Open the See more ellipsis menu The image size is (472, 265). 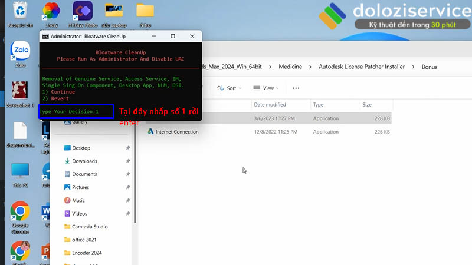pos(296,88)
